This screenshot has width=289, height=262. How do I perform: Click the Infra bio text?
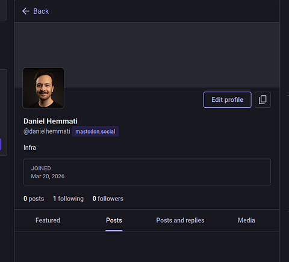coord(30,148)
